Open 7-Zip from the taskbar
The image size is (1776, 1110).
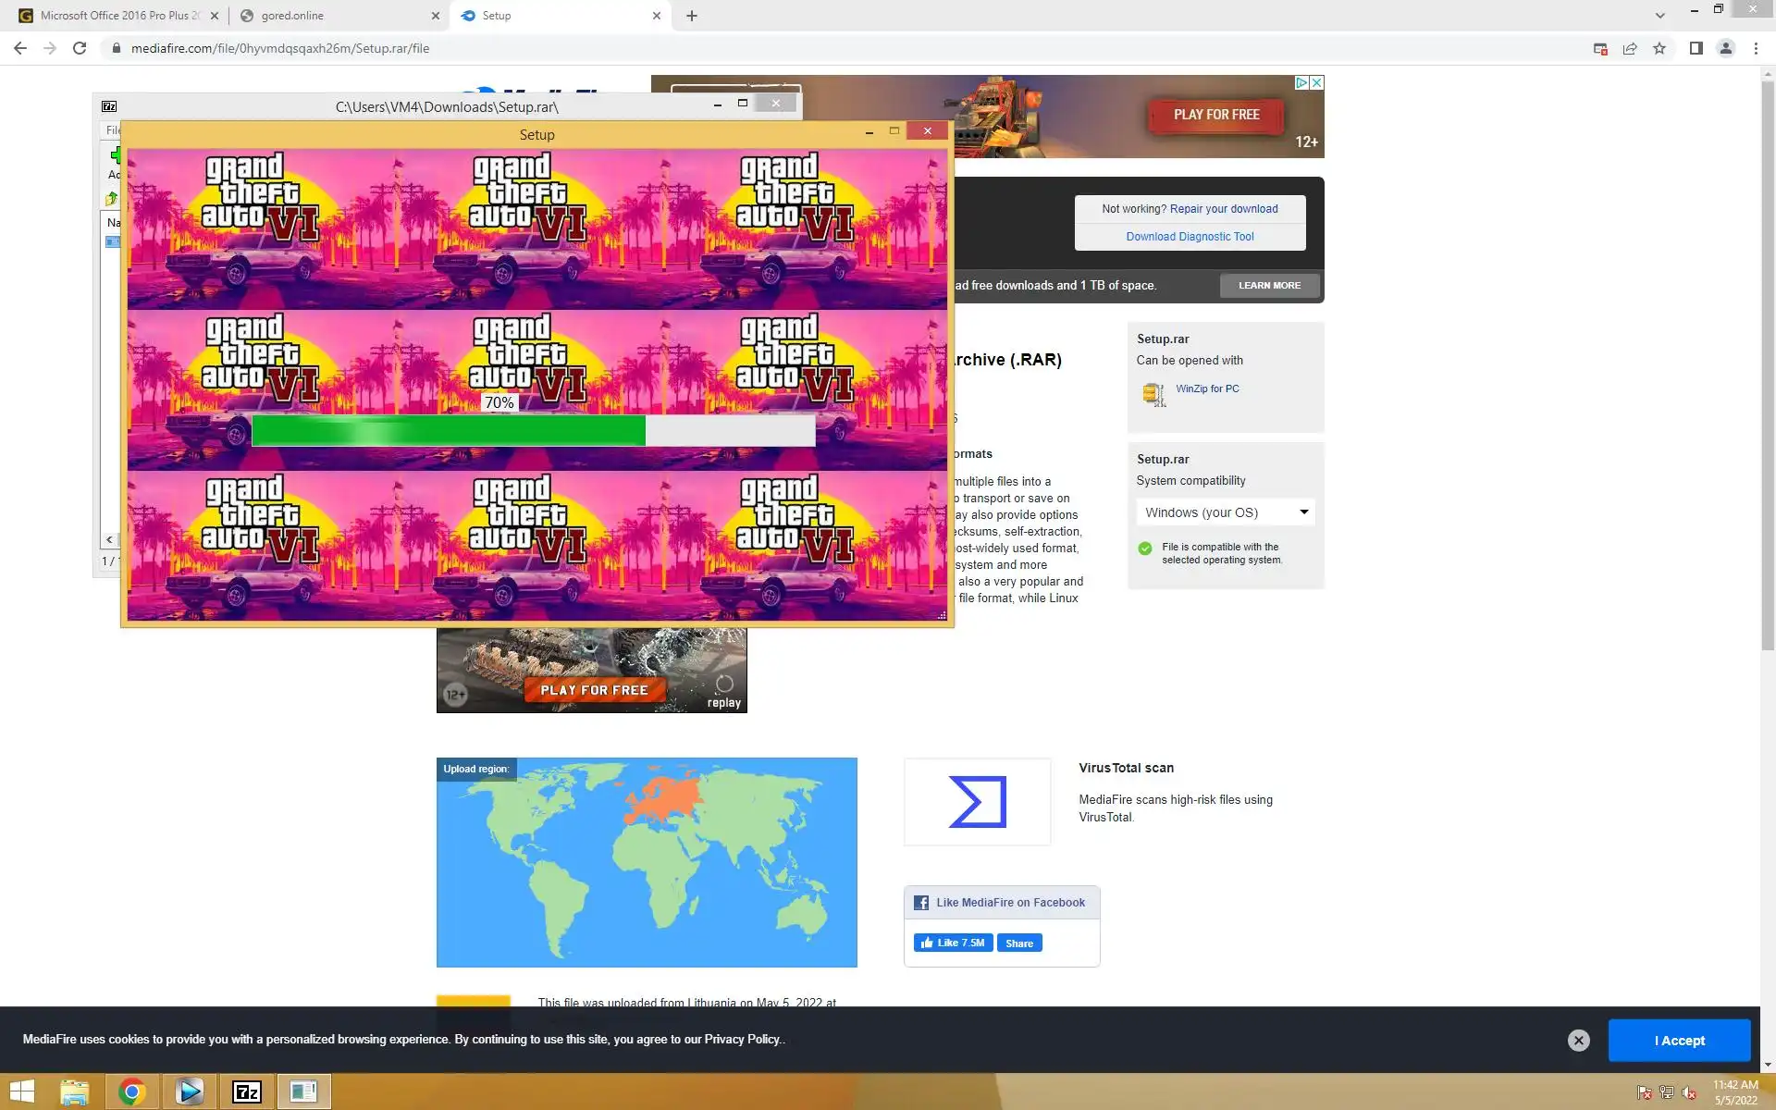(247, 1092)
